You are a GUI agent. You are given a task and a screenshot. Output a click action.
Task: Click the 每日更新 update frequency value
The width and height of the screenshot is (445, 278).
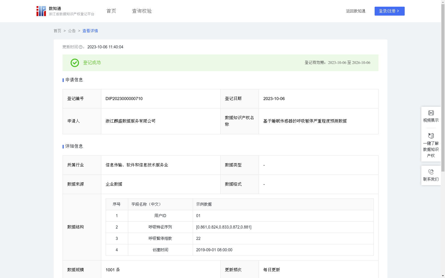271,270
